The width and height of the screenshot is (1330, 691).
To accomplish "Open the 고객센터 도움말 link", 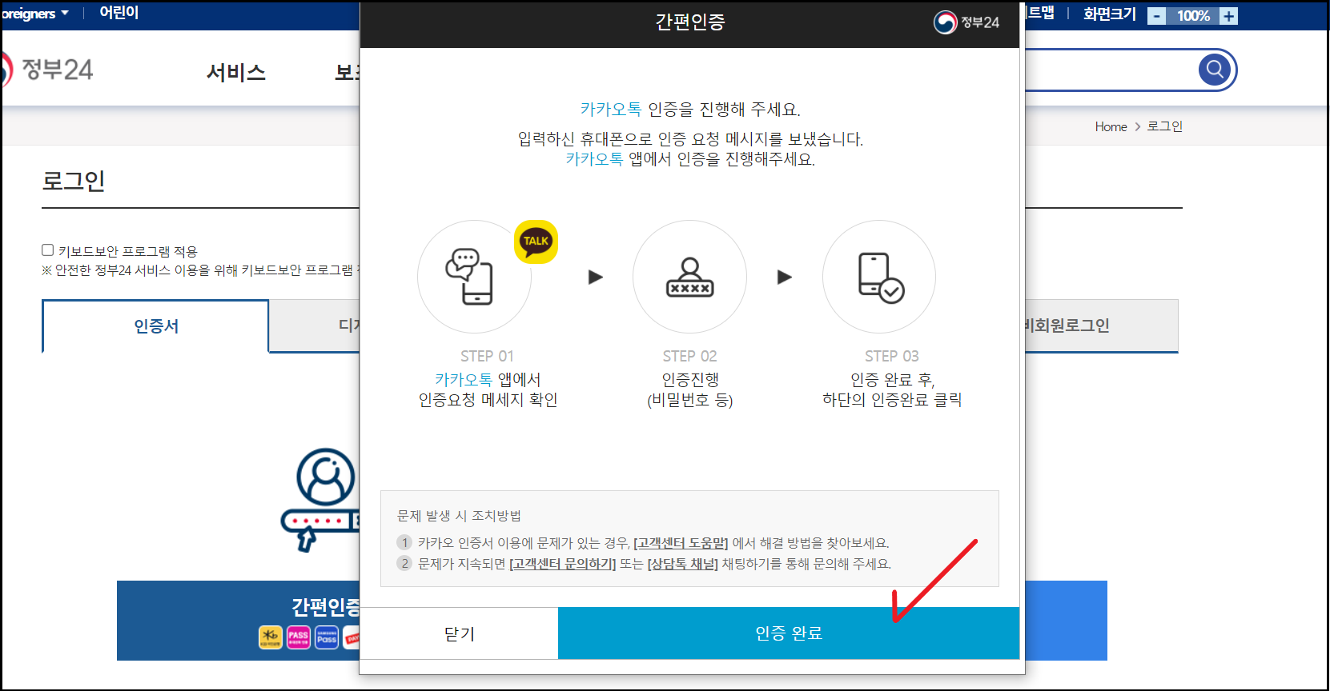I will 681,543.
